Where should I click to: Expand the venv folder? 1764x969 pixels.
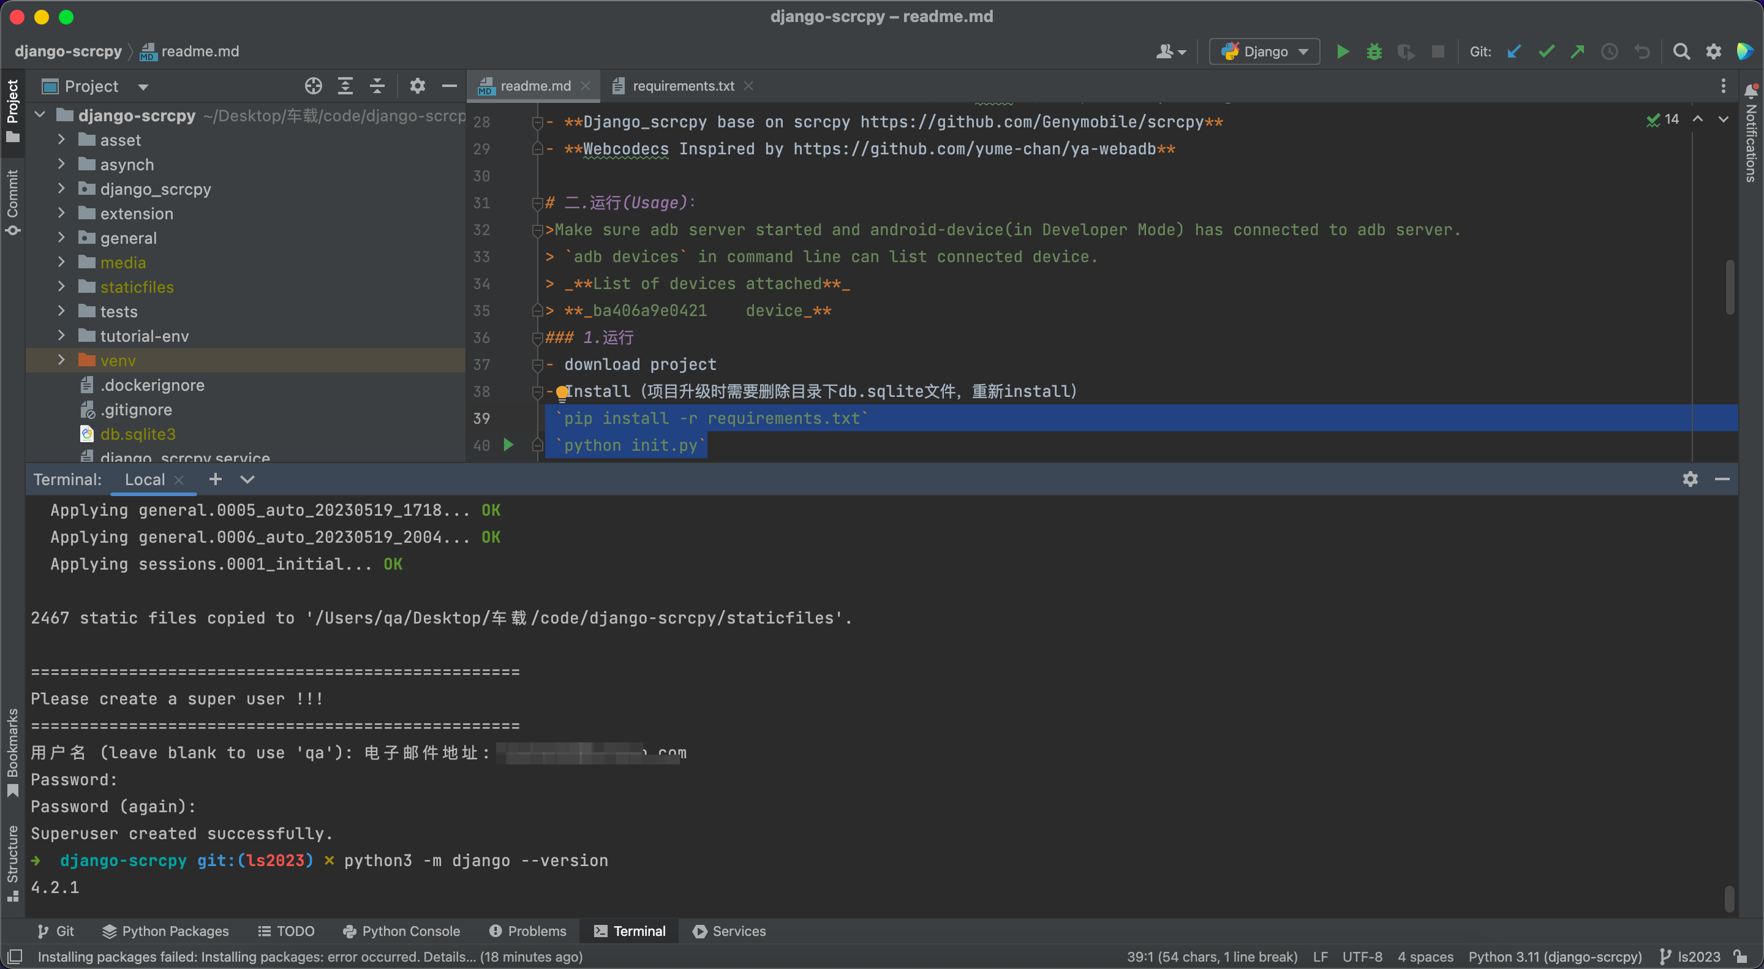pos(62,360)
